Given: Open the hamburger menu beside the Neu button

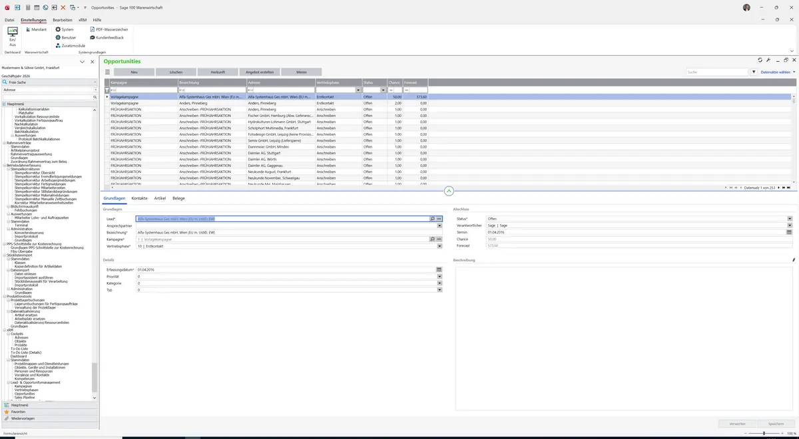Looking at the screenshot, I should (107, 72).
